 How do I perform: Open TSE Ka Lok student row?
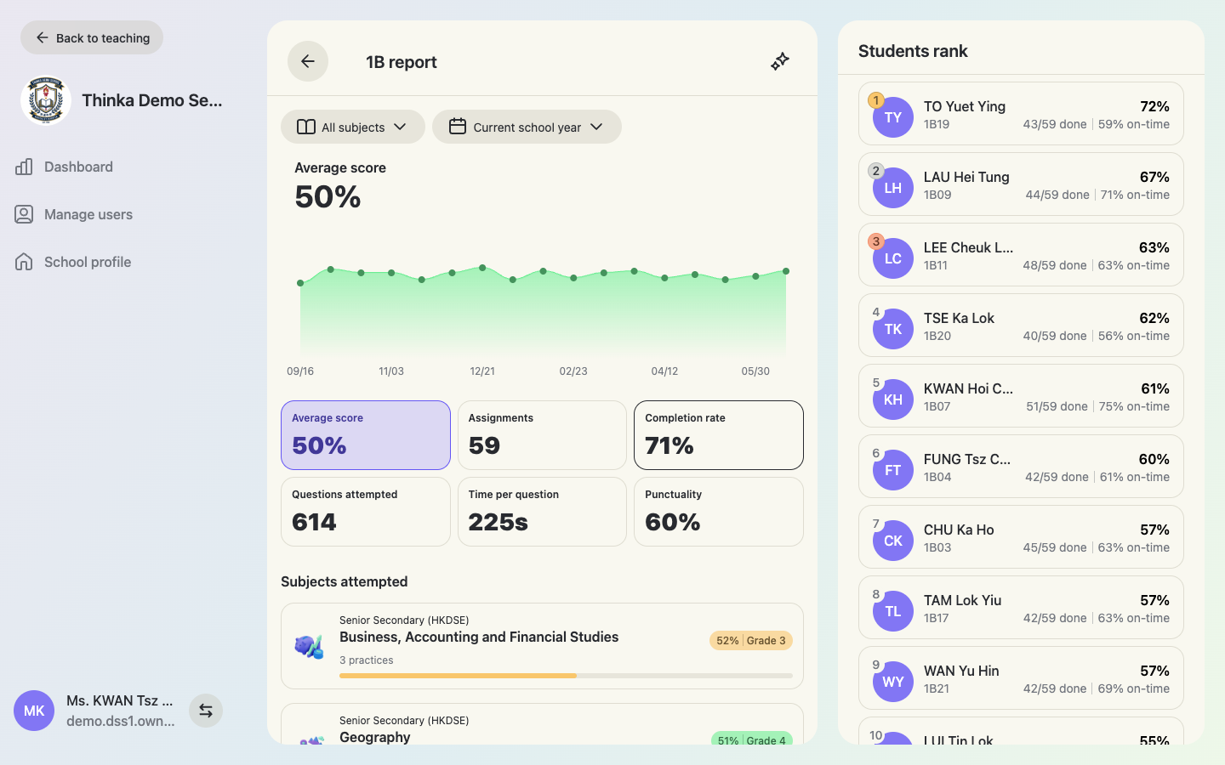coord(1021,326)
